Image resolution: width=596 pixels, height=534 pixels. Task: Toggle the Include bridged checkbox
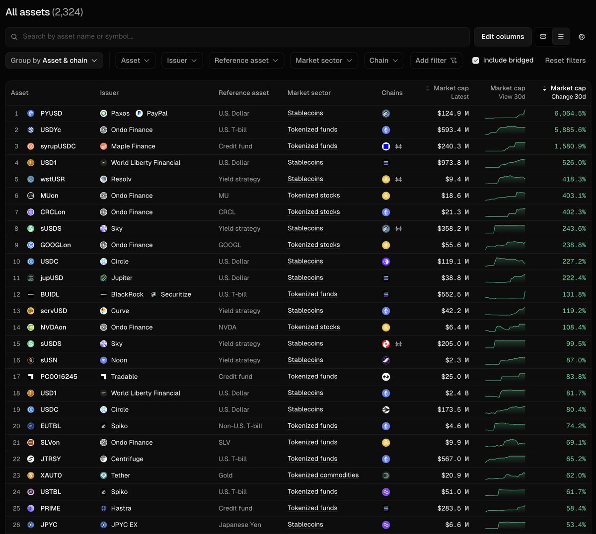click(476, 61)
